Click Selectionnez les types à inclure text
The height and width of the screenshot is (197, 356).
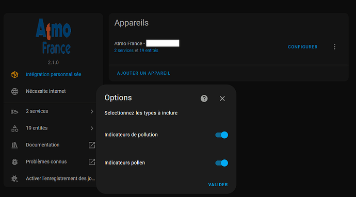click(x=141, y=113)
